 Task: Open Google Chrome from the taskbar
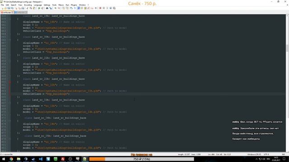(11, 159)
